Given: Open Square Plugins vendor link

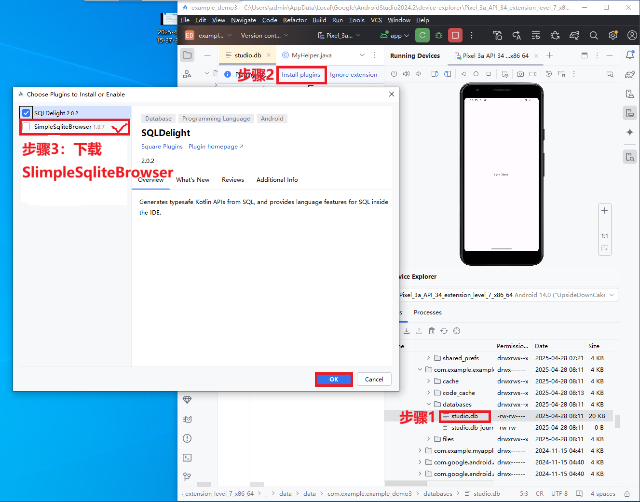Looking at the screenshot, I should click(x=162, y=146).
